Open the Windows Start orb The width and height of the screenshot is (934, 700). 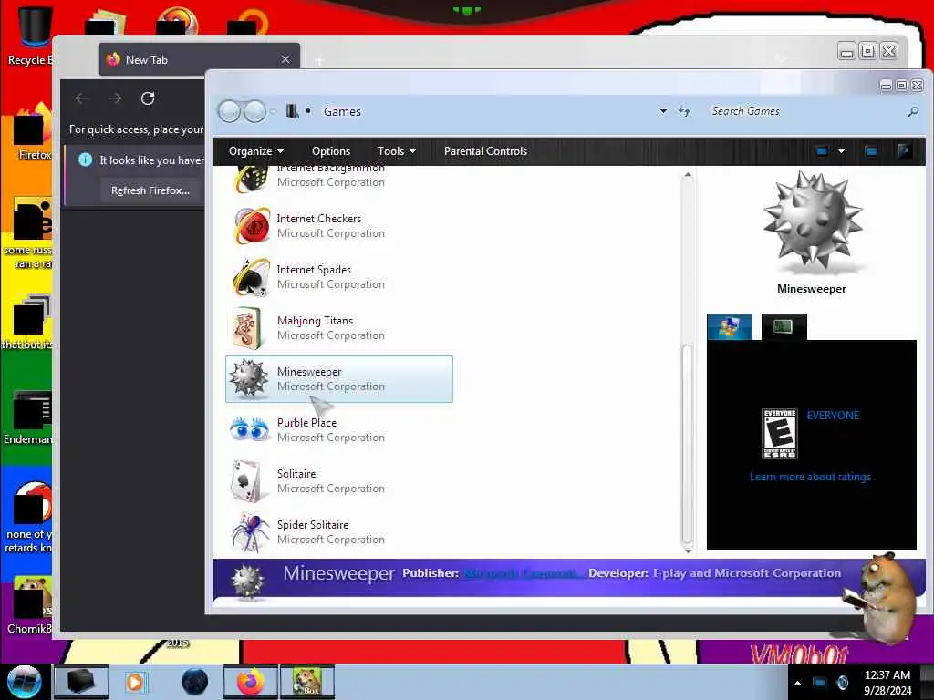(x=24, y=682)
